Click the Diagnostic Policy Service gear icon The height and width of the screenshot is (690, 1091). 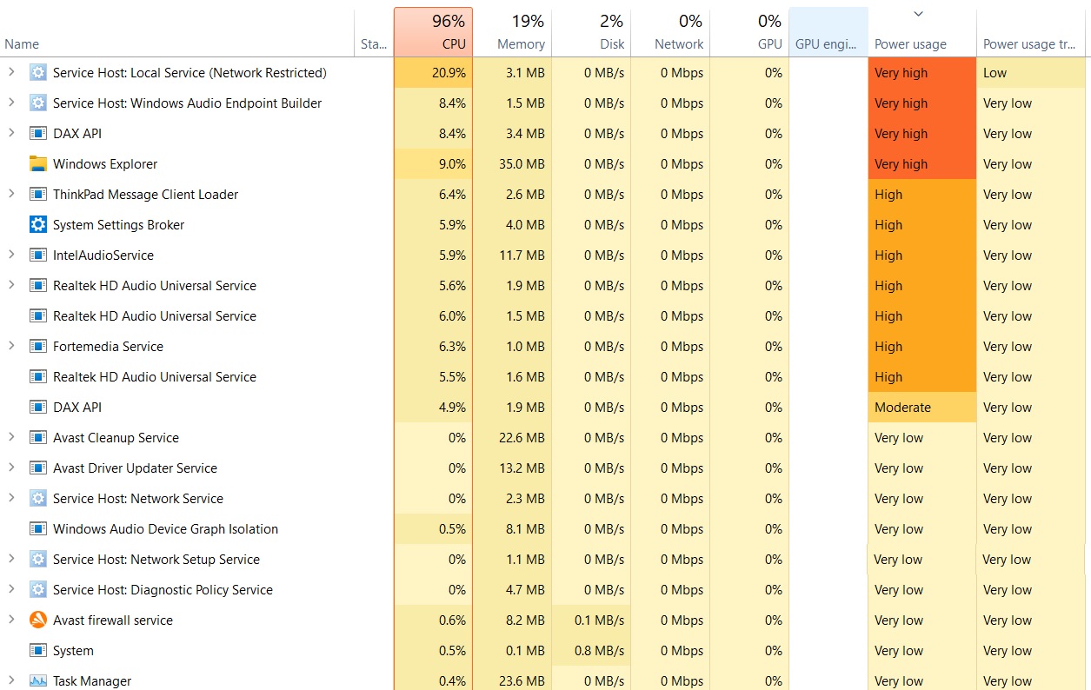pos(37,590)
